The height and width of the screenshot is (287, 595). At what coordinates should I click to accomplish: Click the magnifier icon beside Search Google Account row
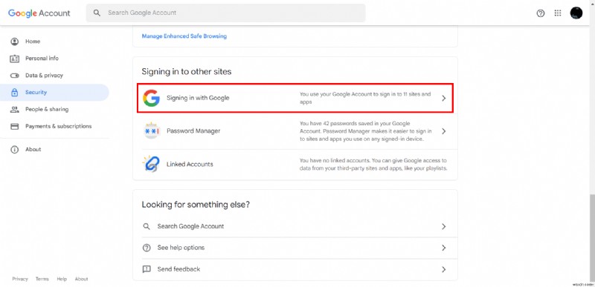click(146, 226)
